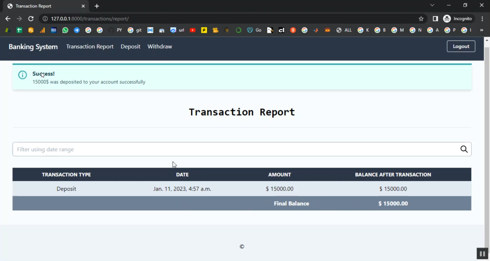490x261 pixels.
Task: Click the 'BALANCE AFTER TRANSACTION' column header
Action: (393, 175)
